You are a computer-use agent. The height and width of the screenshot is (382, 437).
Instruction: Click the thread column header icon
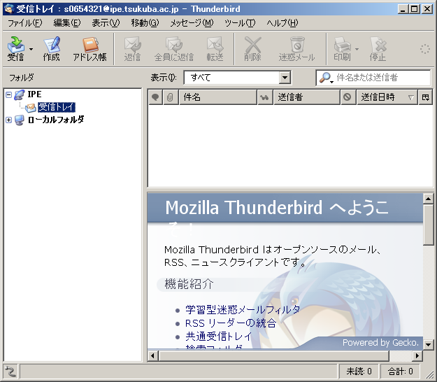click(x=155, y=97)
